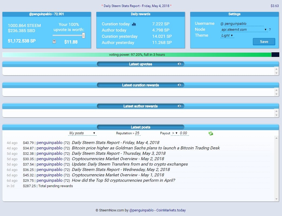Click the Latest author rewards section header
The height and width of the screenshot is (216, 282).
(x=141, y=106)
